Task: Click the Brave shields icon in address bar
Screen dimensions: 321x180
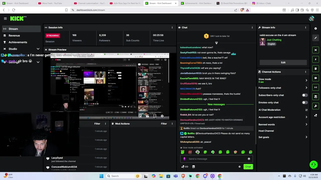Action: (242, 10)
